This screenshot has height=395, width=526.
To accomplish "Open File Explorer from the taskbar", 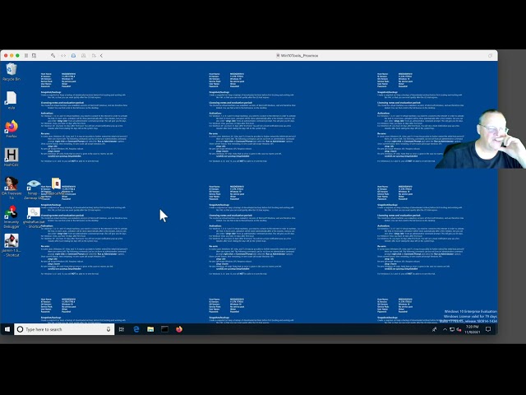I will (x=150, y=329).
